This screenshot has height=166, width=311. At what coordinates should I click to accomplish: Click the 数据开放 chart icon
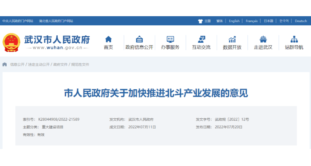coord(232,39)
